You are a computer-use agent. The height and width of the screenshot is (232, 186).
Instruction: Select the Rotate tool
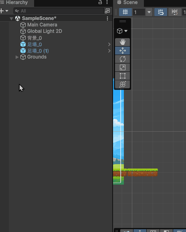(123, 59)
